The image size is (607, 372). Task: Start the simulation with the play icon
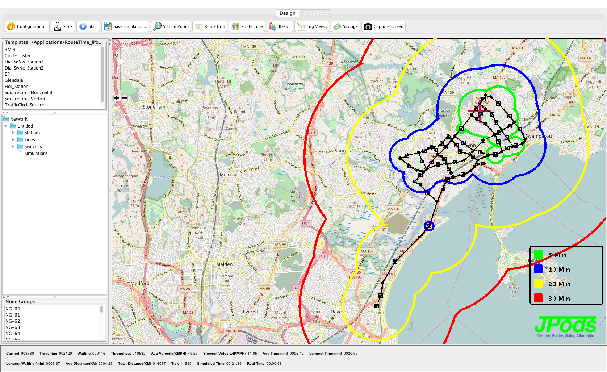click(83, 26)
